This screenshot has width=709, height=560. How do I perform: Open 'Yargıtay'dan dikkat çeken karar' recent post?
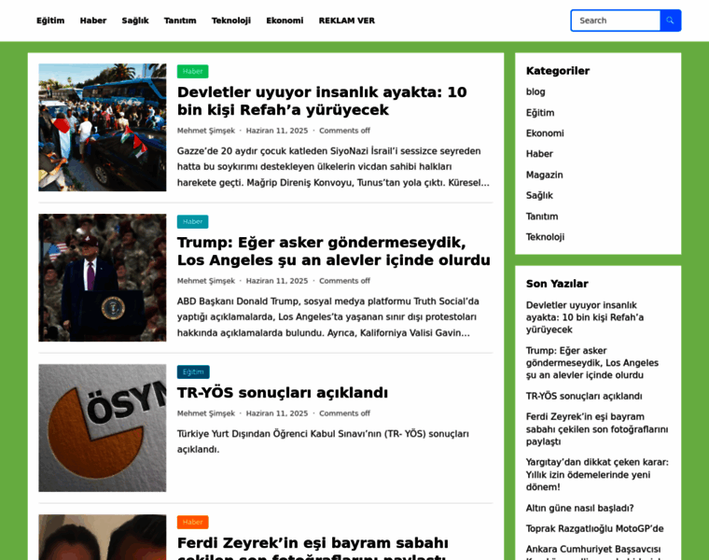(597, 475)
